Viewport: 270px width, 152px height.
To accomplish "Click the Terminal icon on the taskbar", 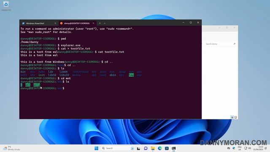I will [x=173, y=148].
